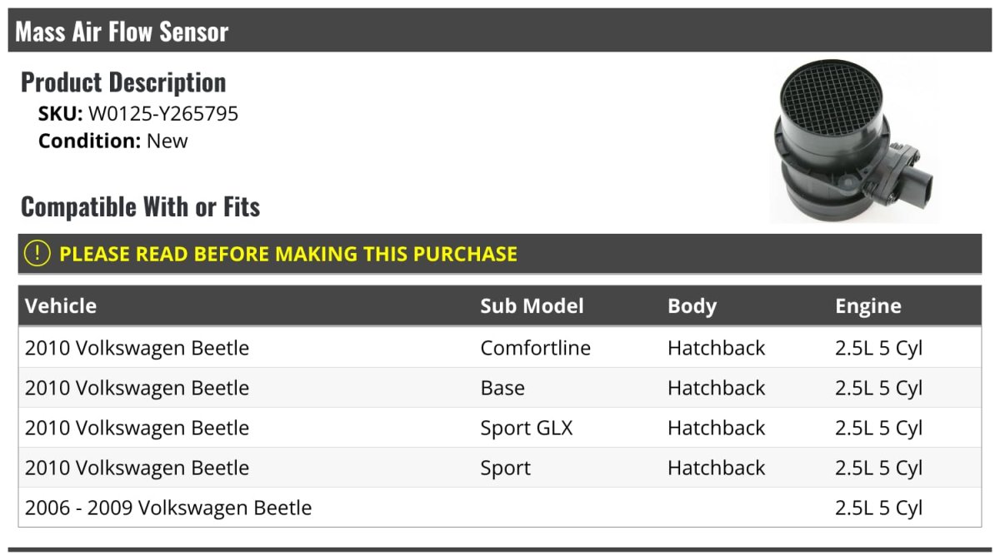
Task: Click the Engine column header
Action: tap(867, 305)
